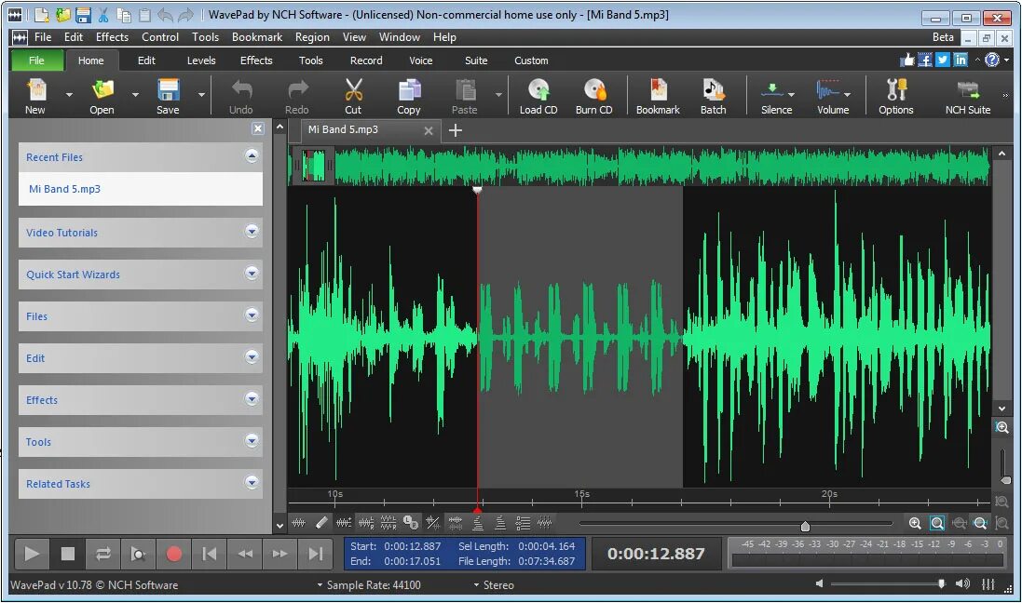Click the Twitter share icon
The image size is (1022, 603).
pos(943,60)
